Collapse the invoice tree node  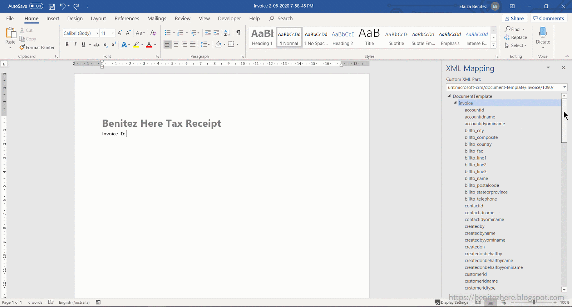click(455, 103)
